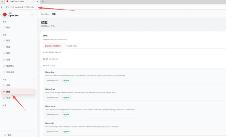Viewport: 226px width, 137px height.
Task: Open browser tab list dropdown arrow
Action: coord(2,1)
